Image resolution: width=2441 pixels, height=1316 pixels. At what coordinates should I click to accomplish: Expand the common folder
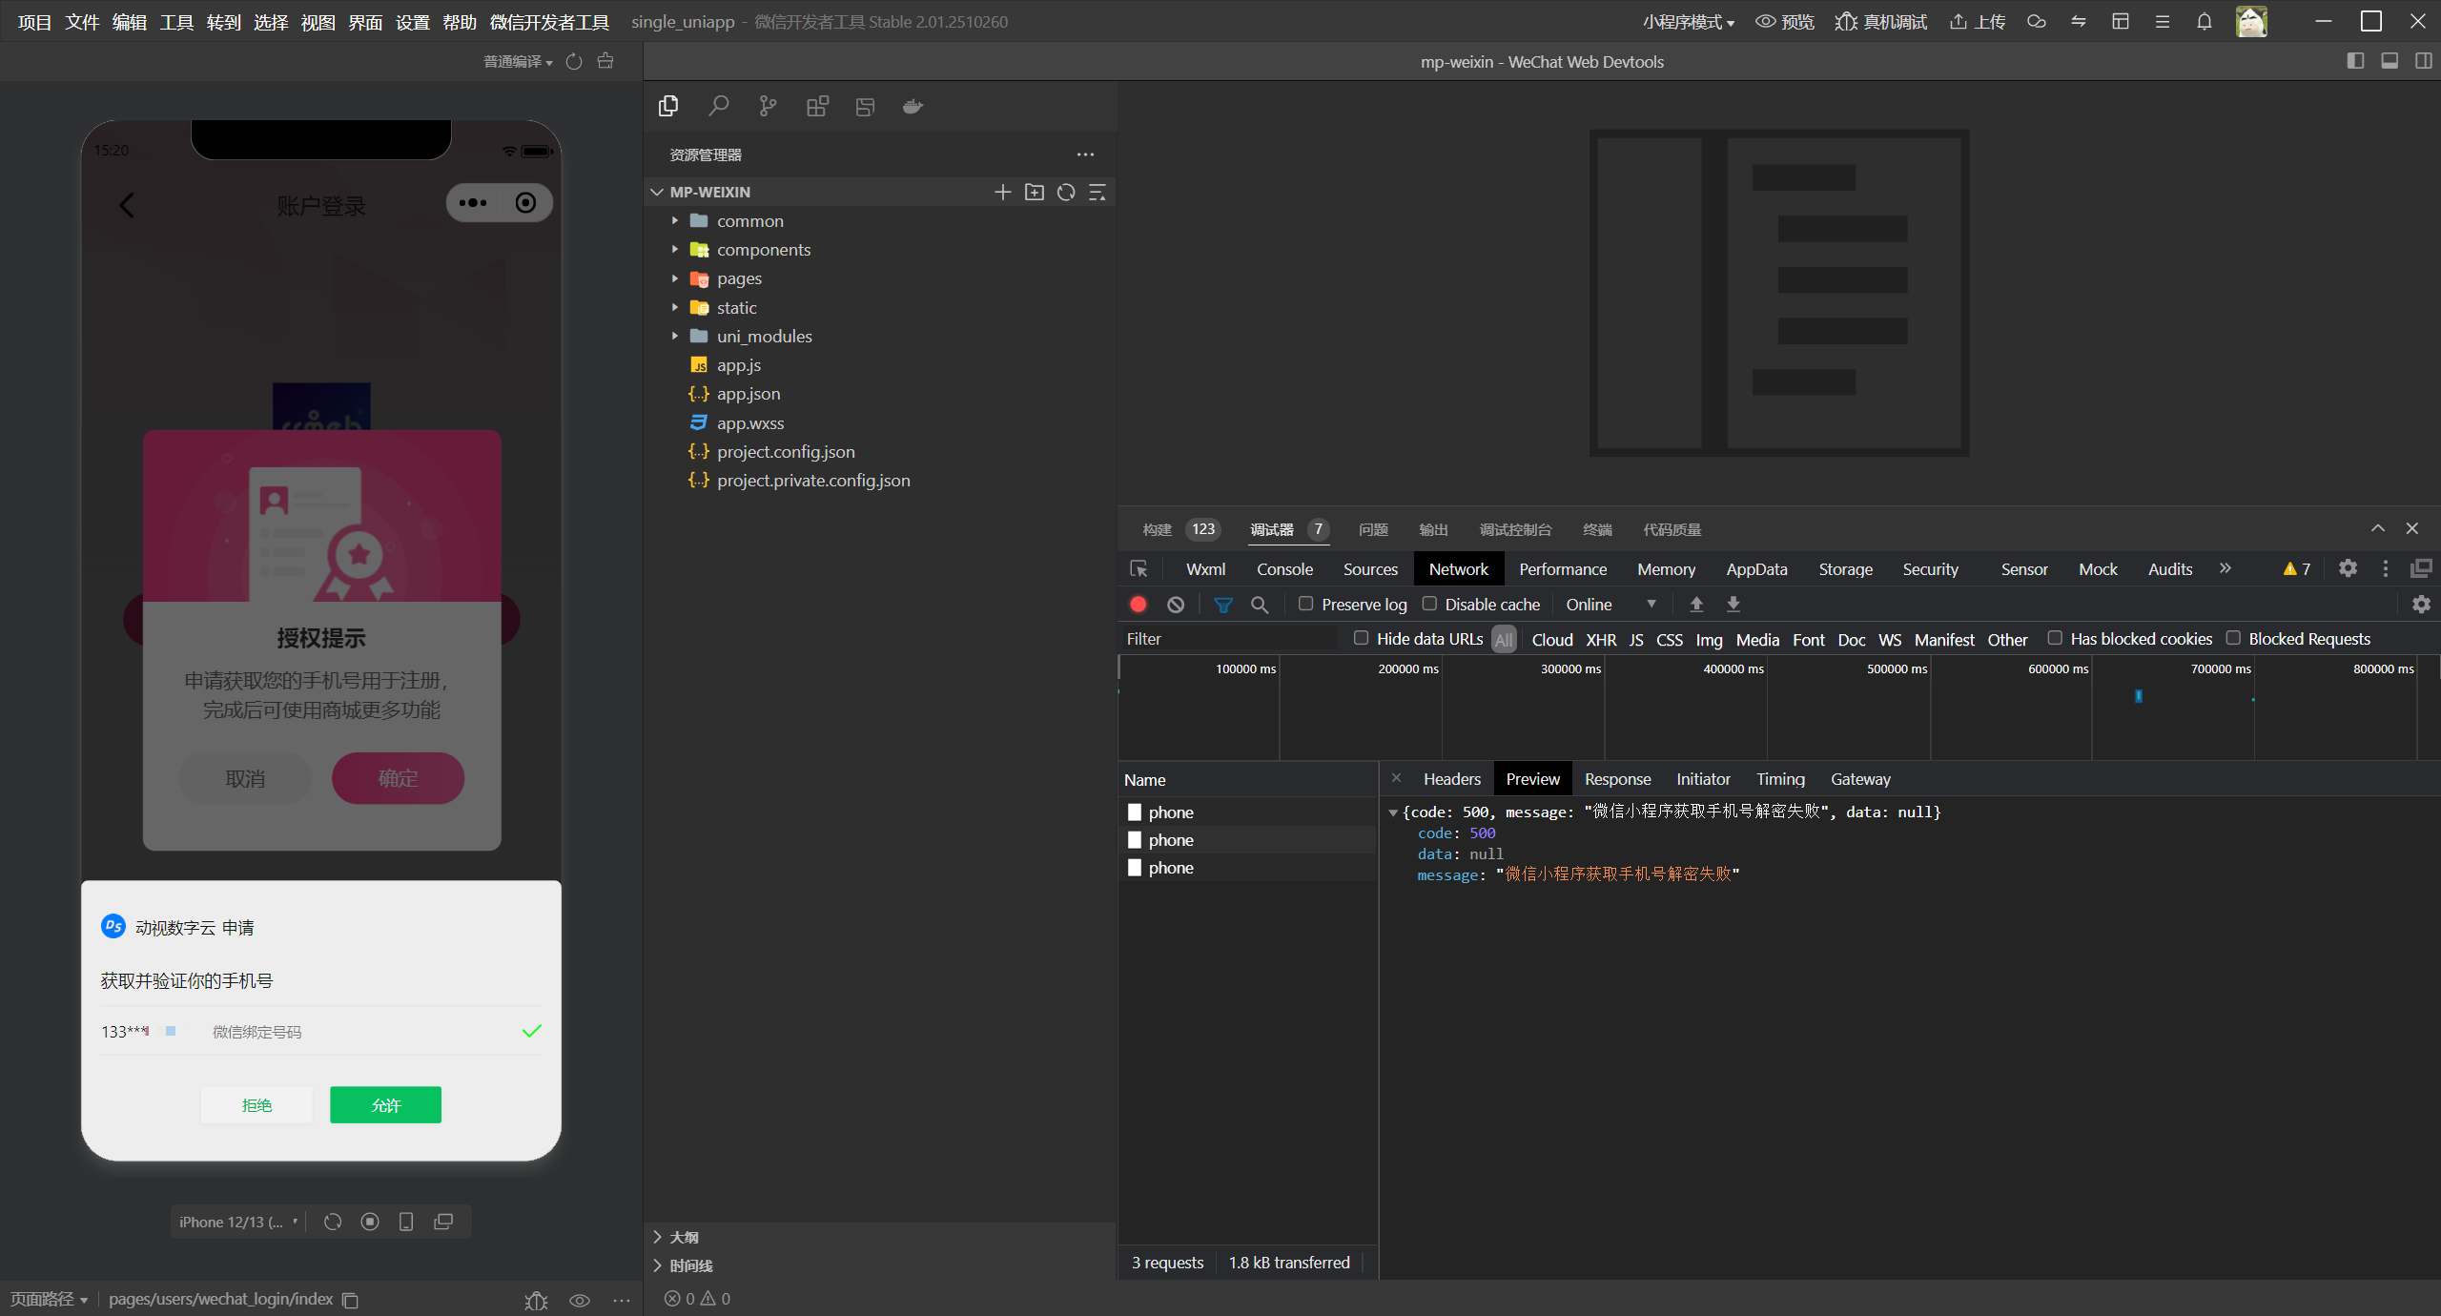[675, 221]
